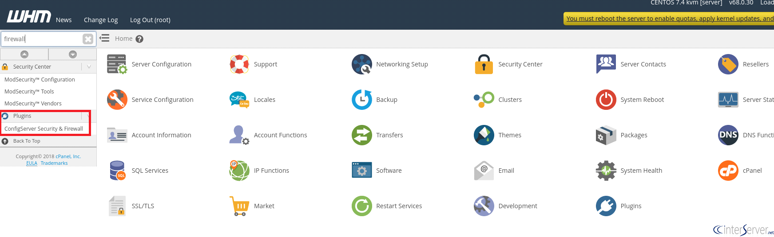774x237 pixels.
Task: Click the WHM logo
Action: [x=29, y=17]
